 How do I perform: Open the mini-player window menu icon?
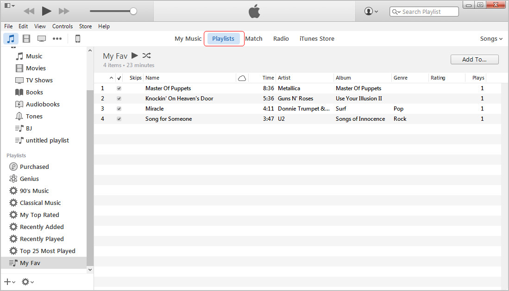point(9,6)
